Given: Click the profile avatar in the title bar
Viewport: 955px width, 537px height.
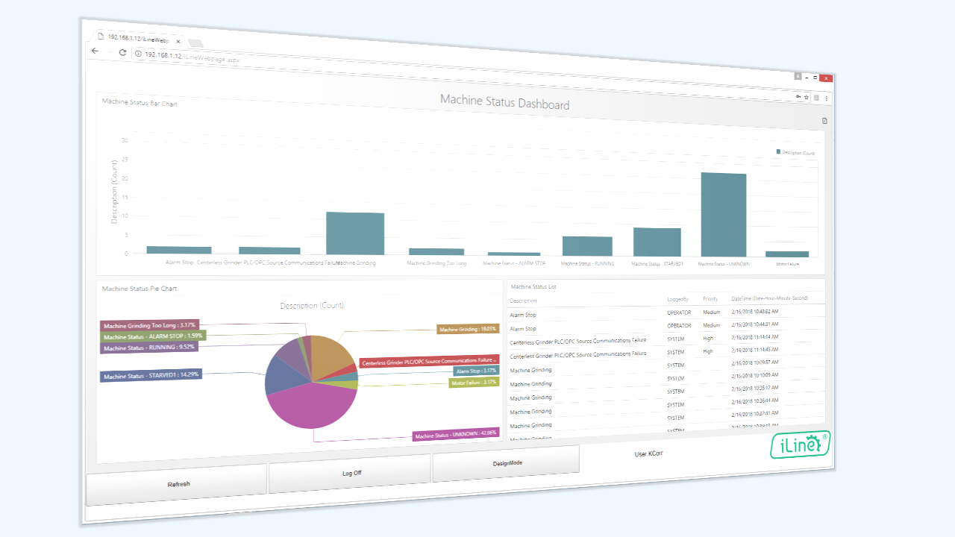Looking at the screenshot, I should 798,76.
